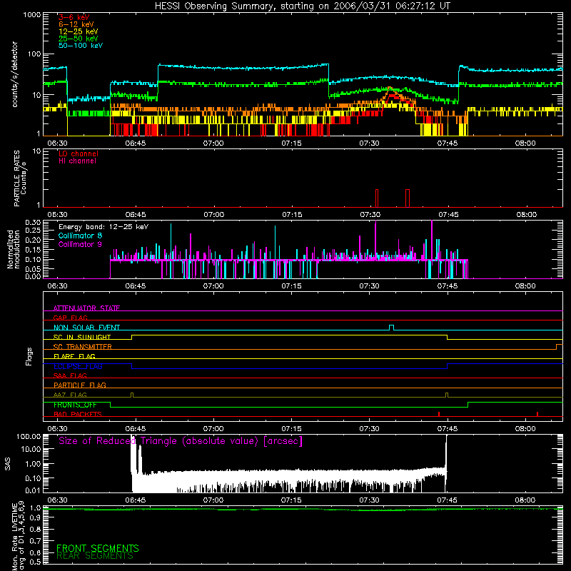Click the first LO channel spike near 07:31

(x=377, y=198)
